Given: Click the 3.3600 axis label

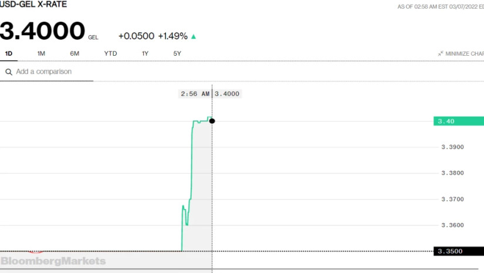Looking at the screenshot, I should [x=452, y=225].
